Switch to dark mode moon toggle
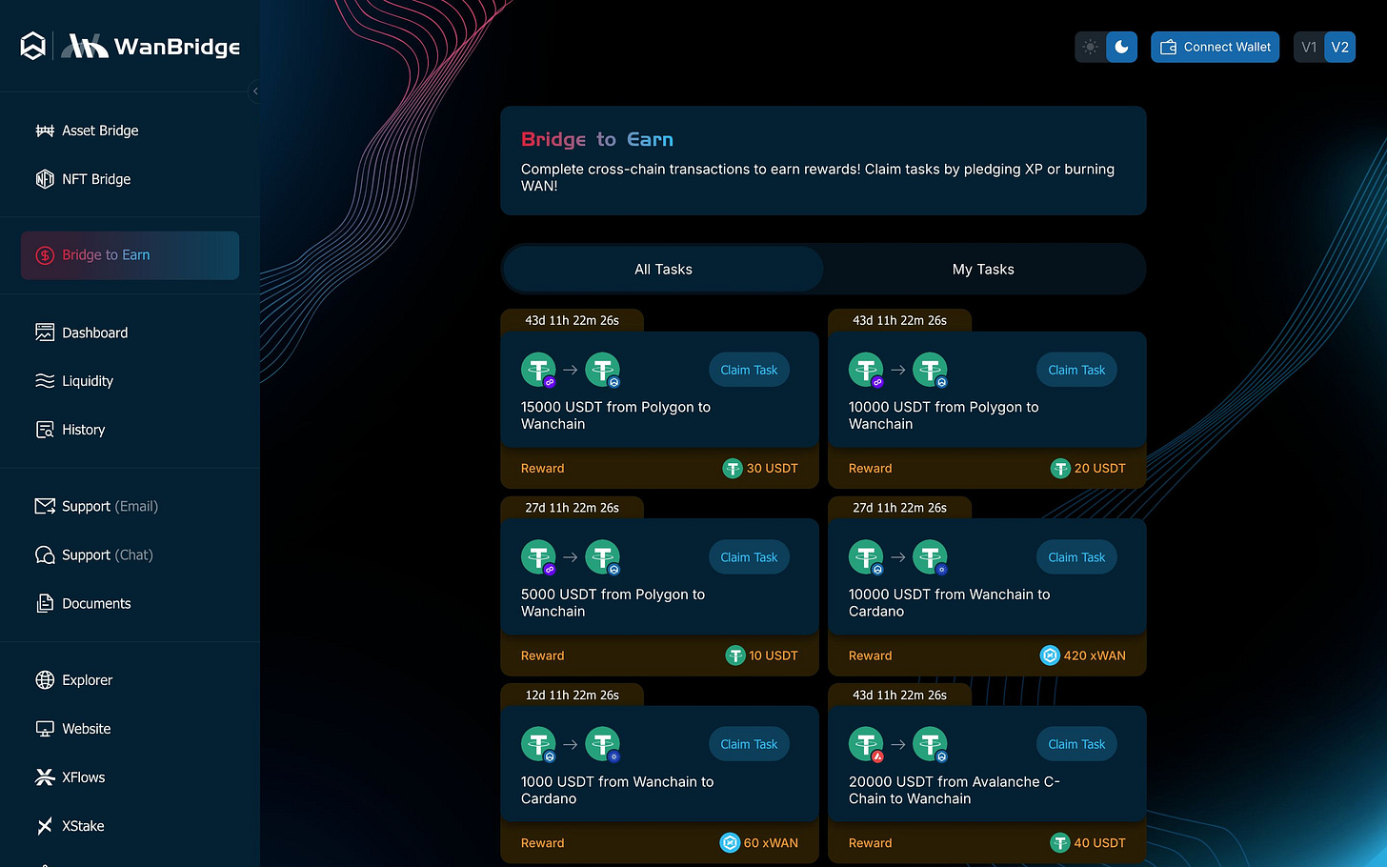1387x867 pixels. coord(1121,47)
